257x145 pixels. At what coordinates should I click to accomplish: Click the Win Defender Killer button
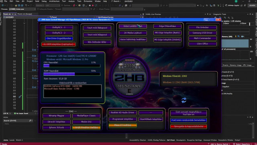click(97, 42)
